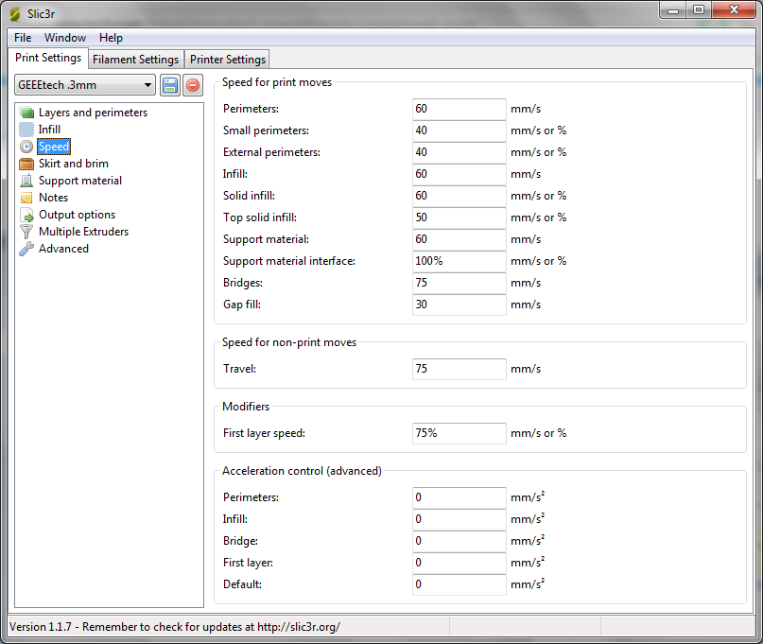Screen dimensions: 763x644
Task: Select the Infill tree item
Action: [49, 130]
